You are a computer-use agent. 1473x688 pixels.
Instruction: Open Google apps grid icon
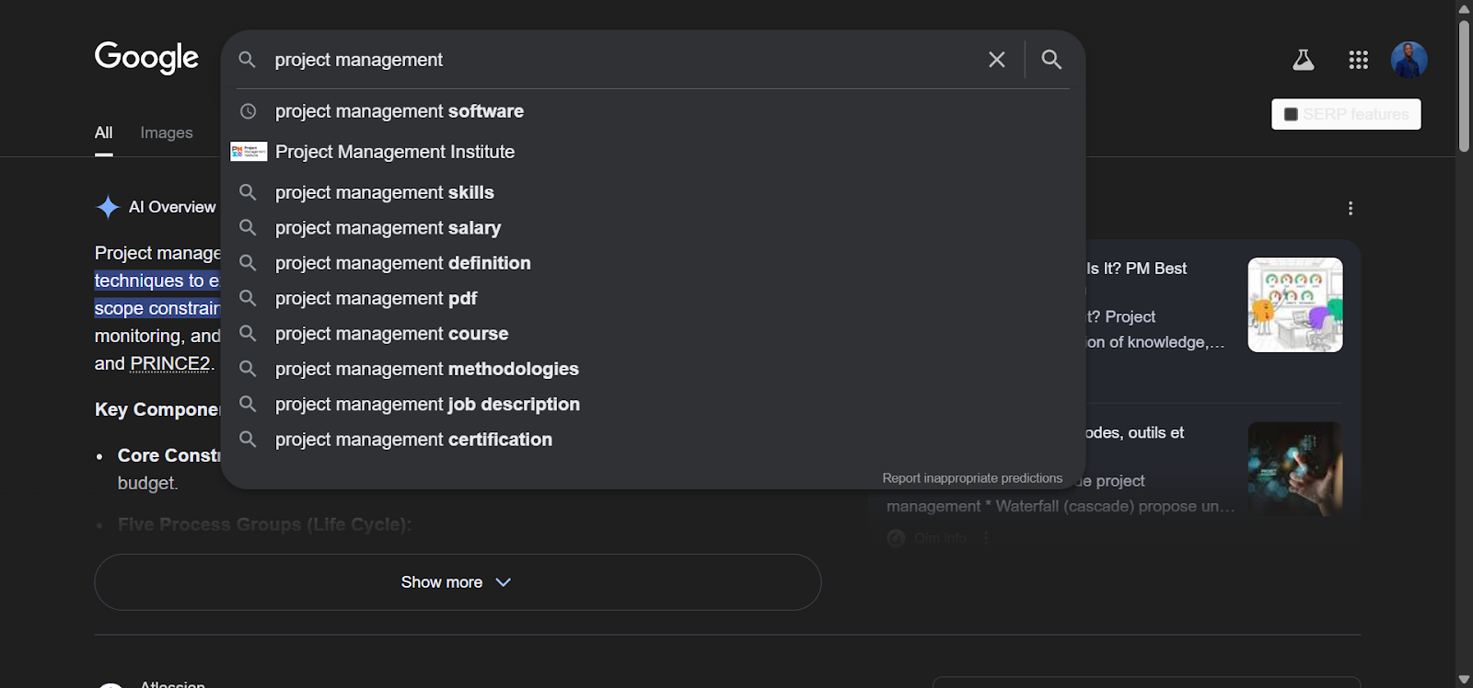(1358, 60)
